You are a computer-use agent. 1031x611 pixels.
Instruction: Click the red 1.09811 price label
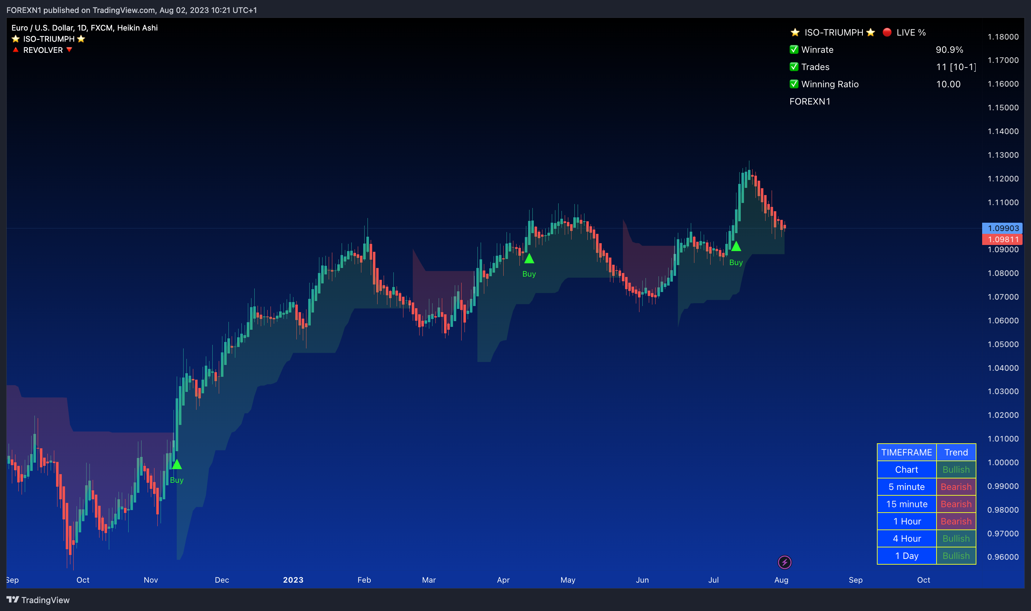coord(1003,239)
